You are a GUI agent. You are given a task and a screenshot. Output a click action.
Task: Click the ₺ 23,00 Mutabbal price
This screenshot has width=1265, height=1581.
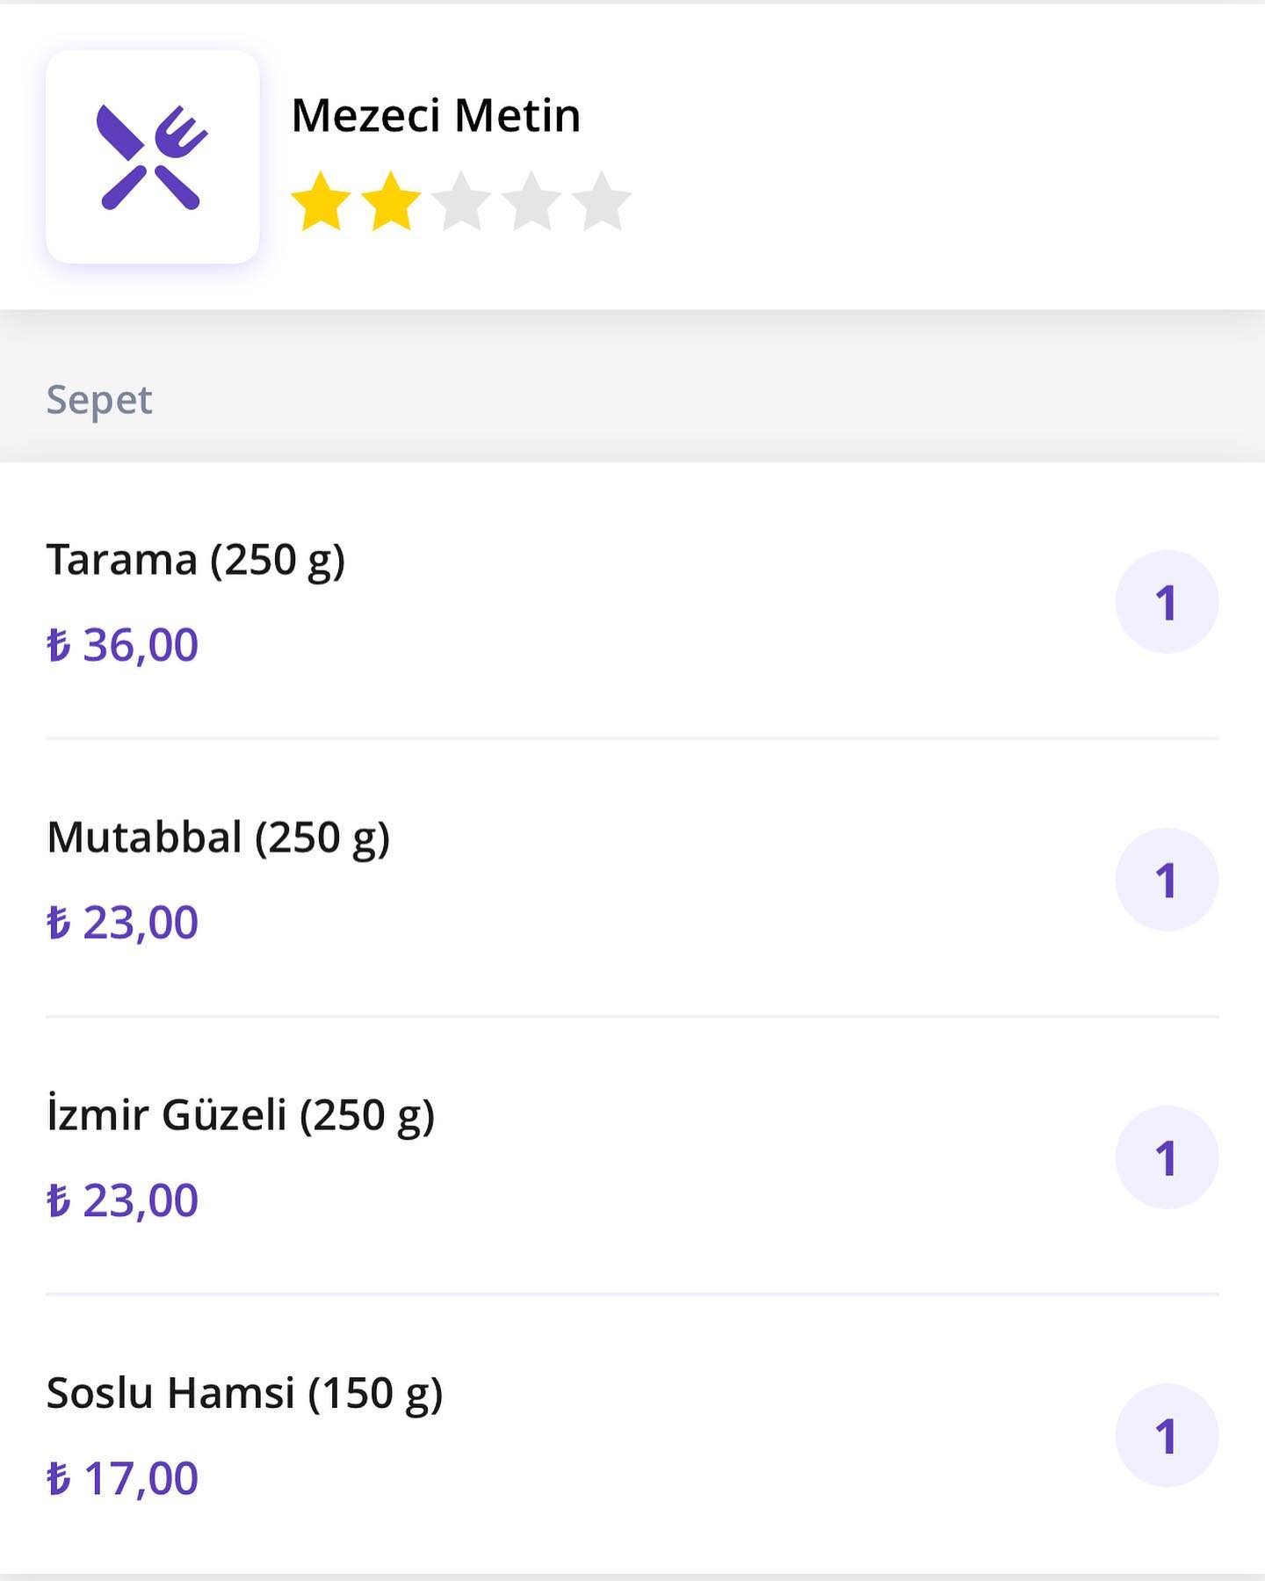(x=122, y=923)
